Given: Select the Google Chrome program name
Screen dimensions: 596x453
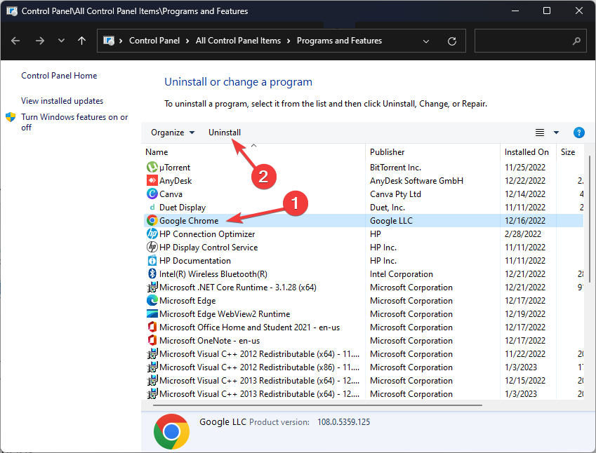Looking at the screenshot, I should point(189,221).
